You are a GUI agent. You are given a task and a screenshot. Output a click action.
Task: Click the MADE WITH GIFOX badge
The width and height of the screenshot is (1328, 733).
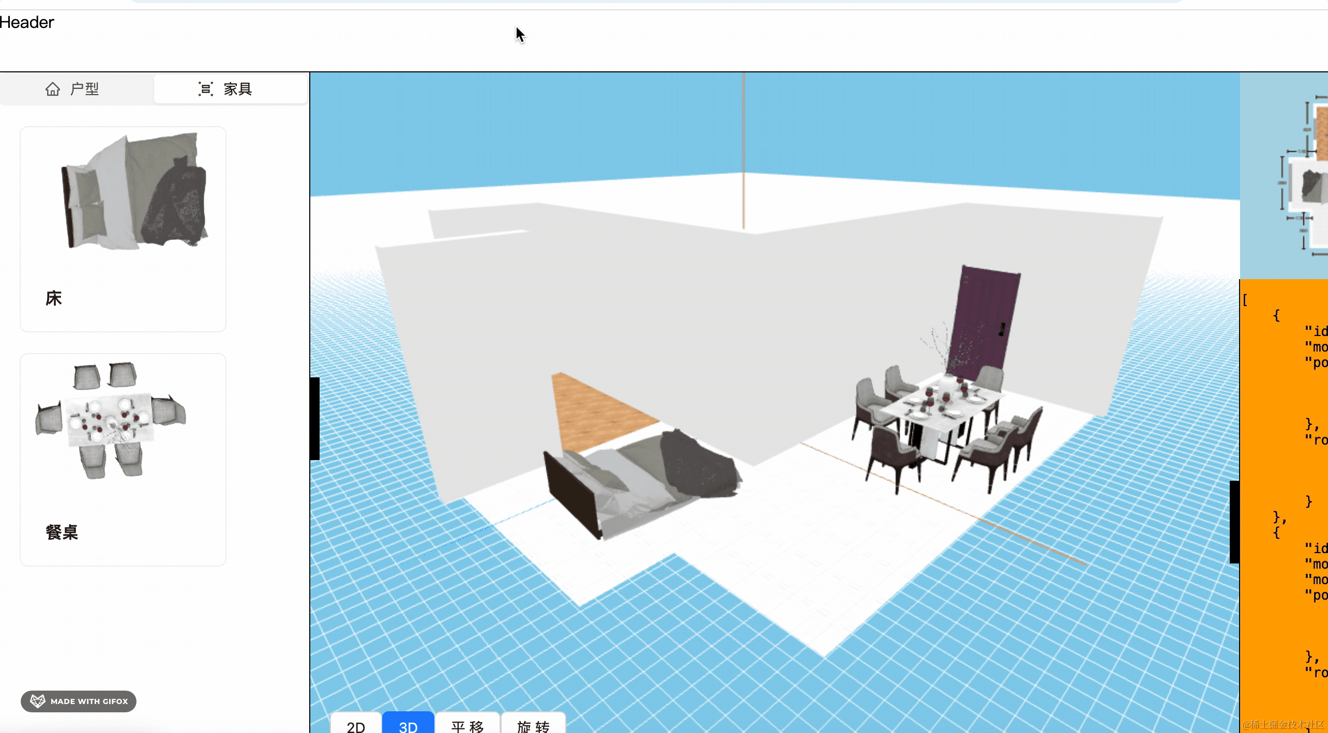[x=79, y=701]
